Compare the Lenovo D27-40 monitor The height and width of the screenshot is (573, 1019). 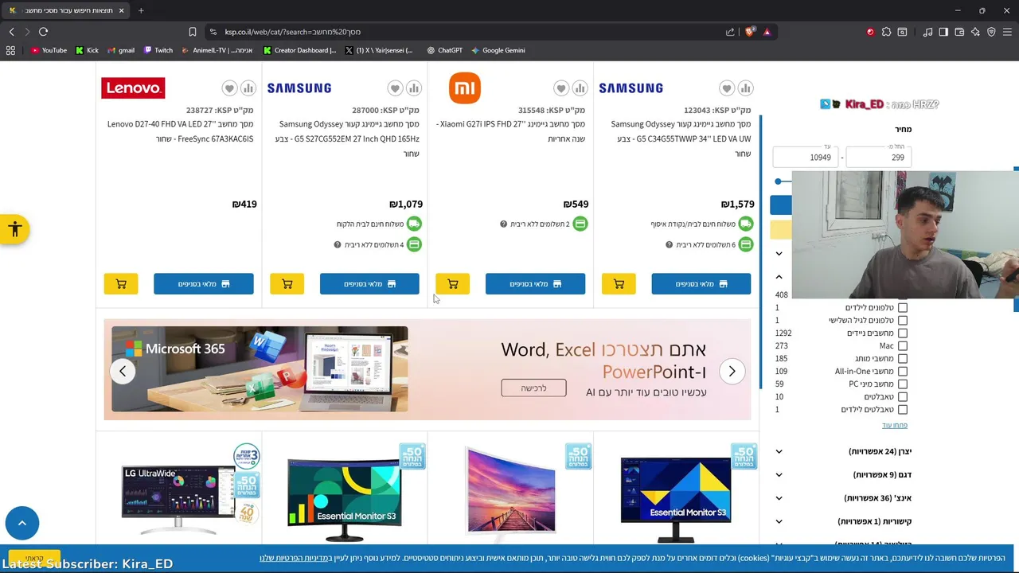pyautogui.click(x=248, y=88)
